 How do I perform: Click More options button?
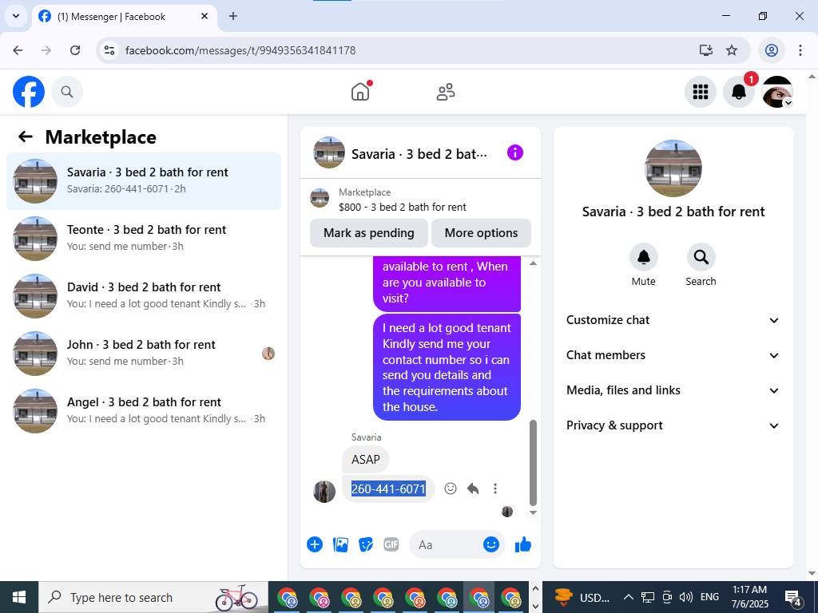point(481,233)
